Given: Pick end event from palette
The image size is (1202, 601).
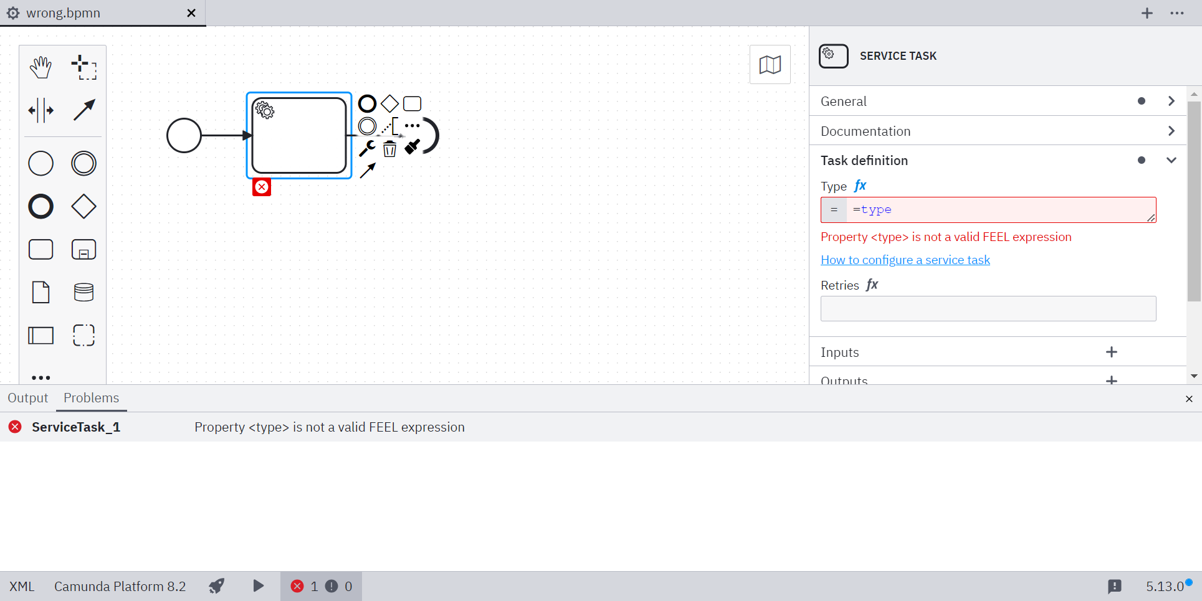Looking at the screenshot, I should (x=41, y=207).
